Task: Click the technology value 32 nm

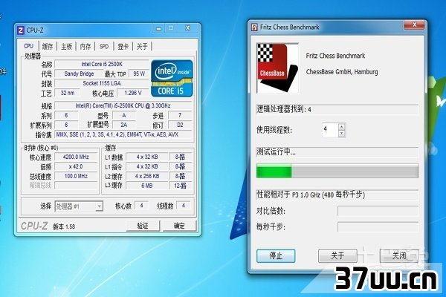Action: (x=68, y=93)
